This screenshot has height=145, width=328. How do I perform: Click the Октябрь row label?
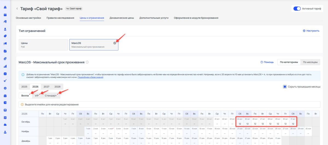point(29,122)
